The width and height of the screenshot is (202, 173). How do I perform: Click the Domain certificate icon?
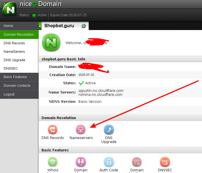click(137, 162)
